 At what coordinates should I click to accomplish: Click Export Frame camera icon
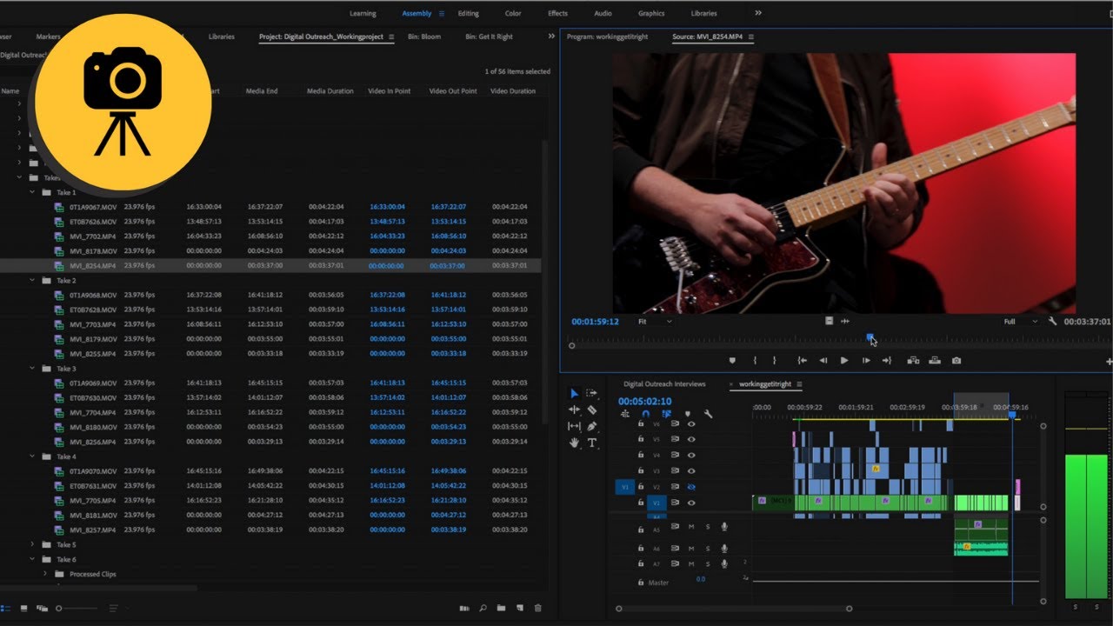(x=956, y=360)
